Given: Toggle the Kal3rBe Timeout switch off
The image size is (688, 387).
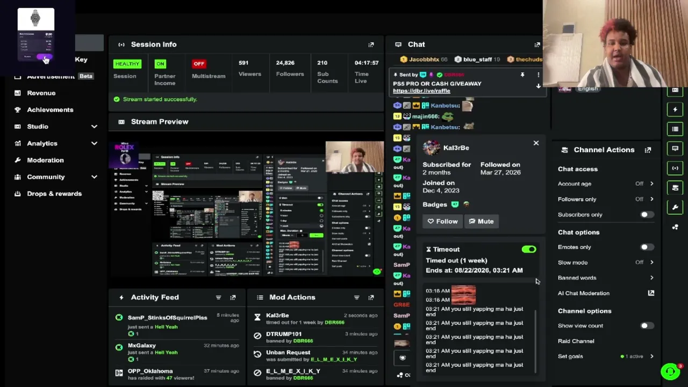Looking at the screenshot, I should [x=529, y=249].
